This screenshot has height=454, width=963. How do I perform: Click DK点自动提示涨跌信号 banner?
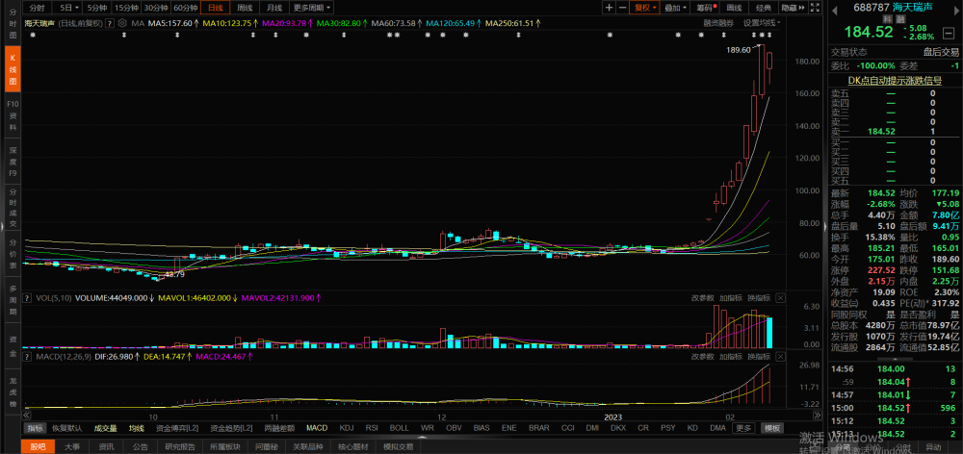click(x=895, y=81)
